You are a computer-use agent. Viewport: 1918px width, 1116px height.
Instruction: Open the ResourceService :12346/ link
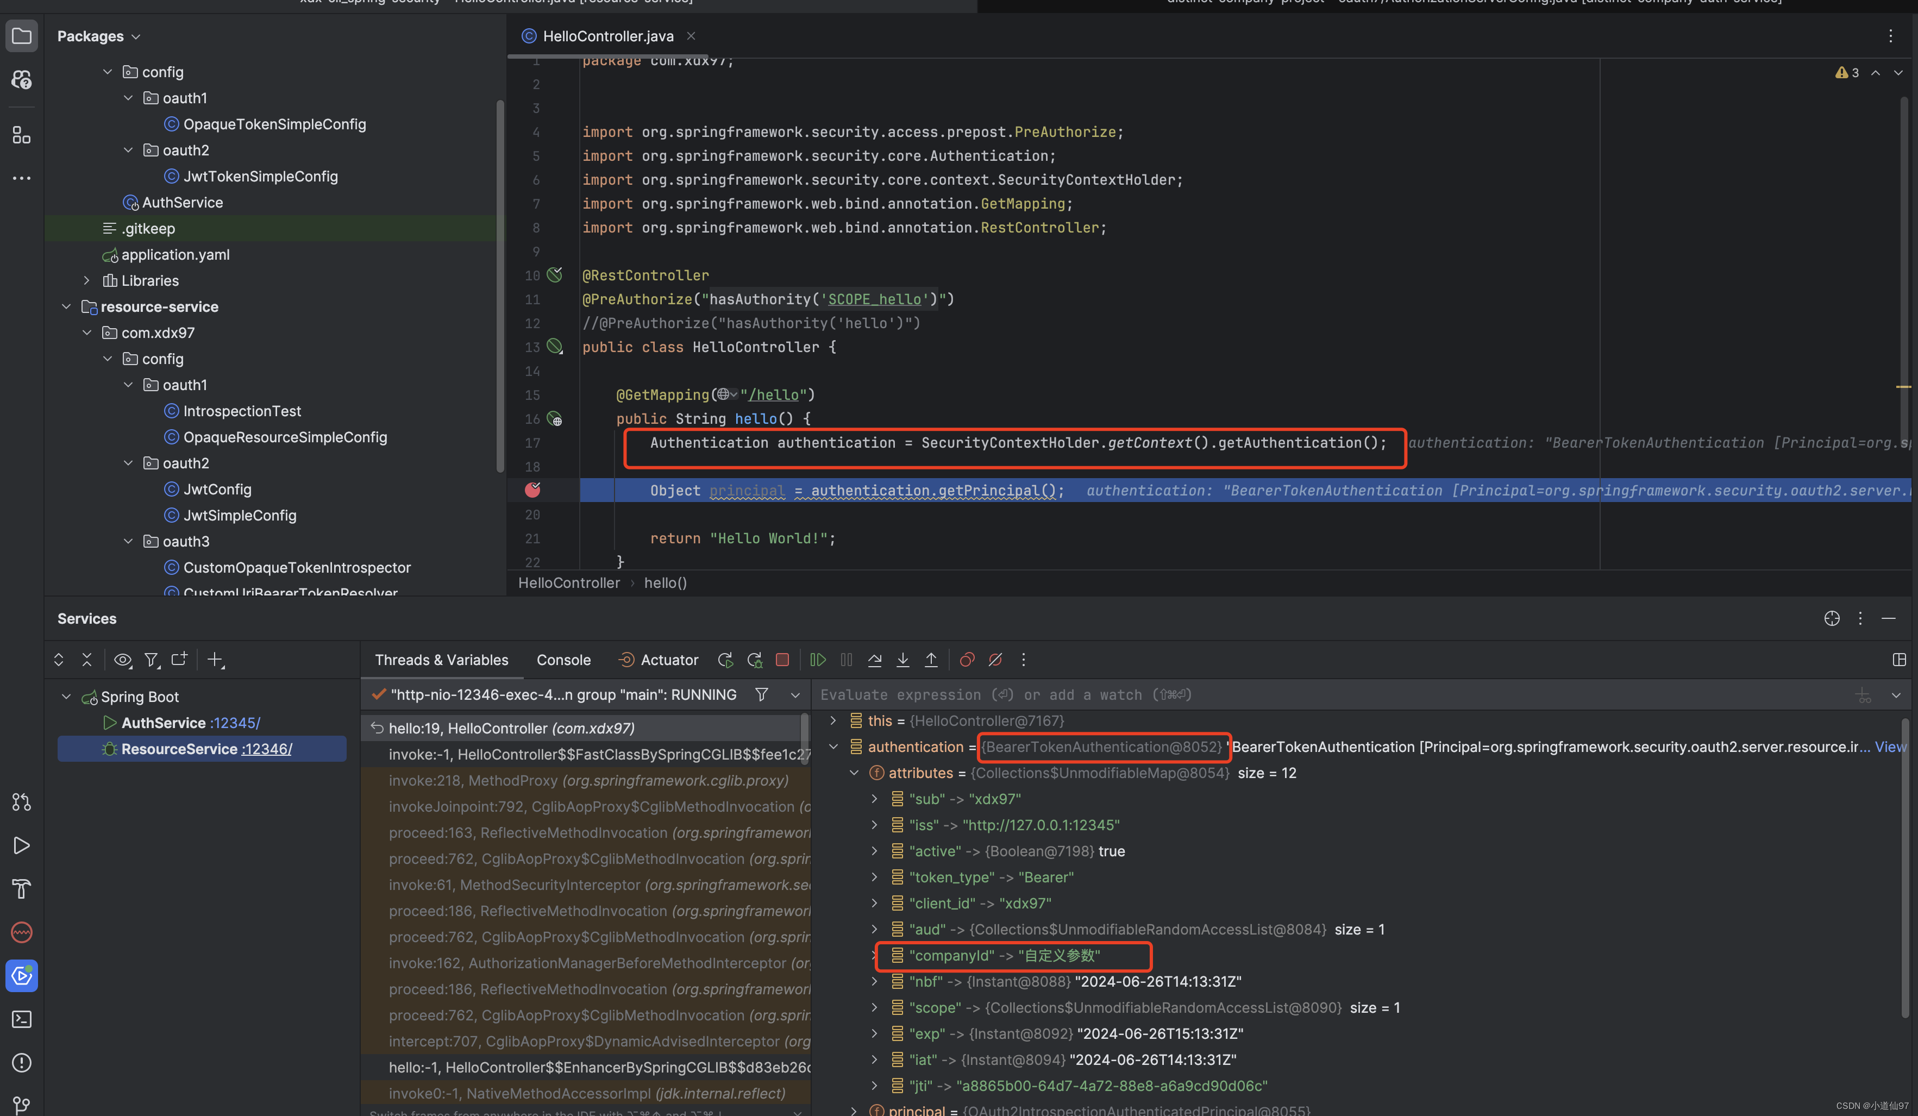click(x=266, y=749)
